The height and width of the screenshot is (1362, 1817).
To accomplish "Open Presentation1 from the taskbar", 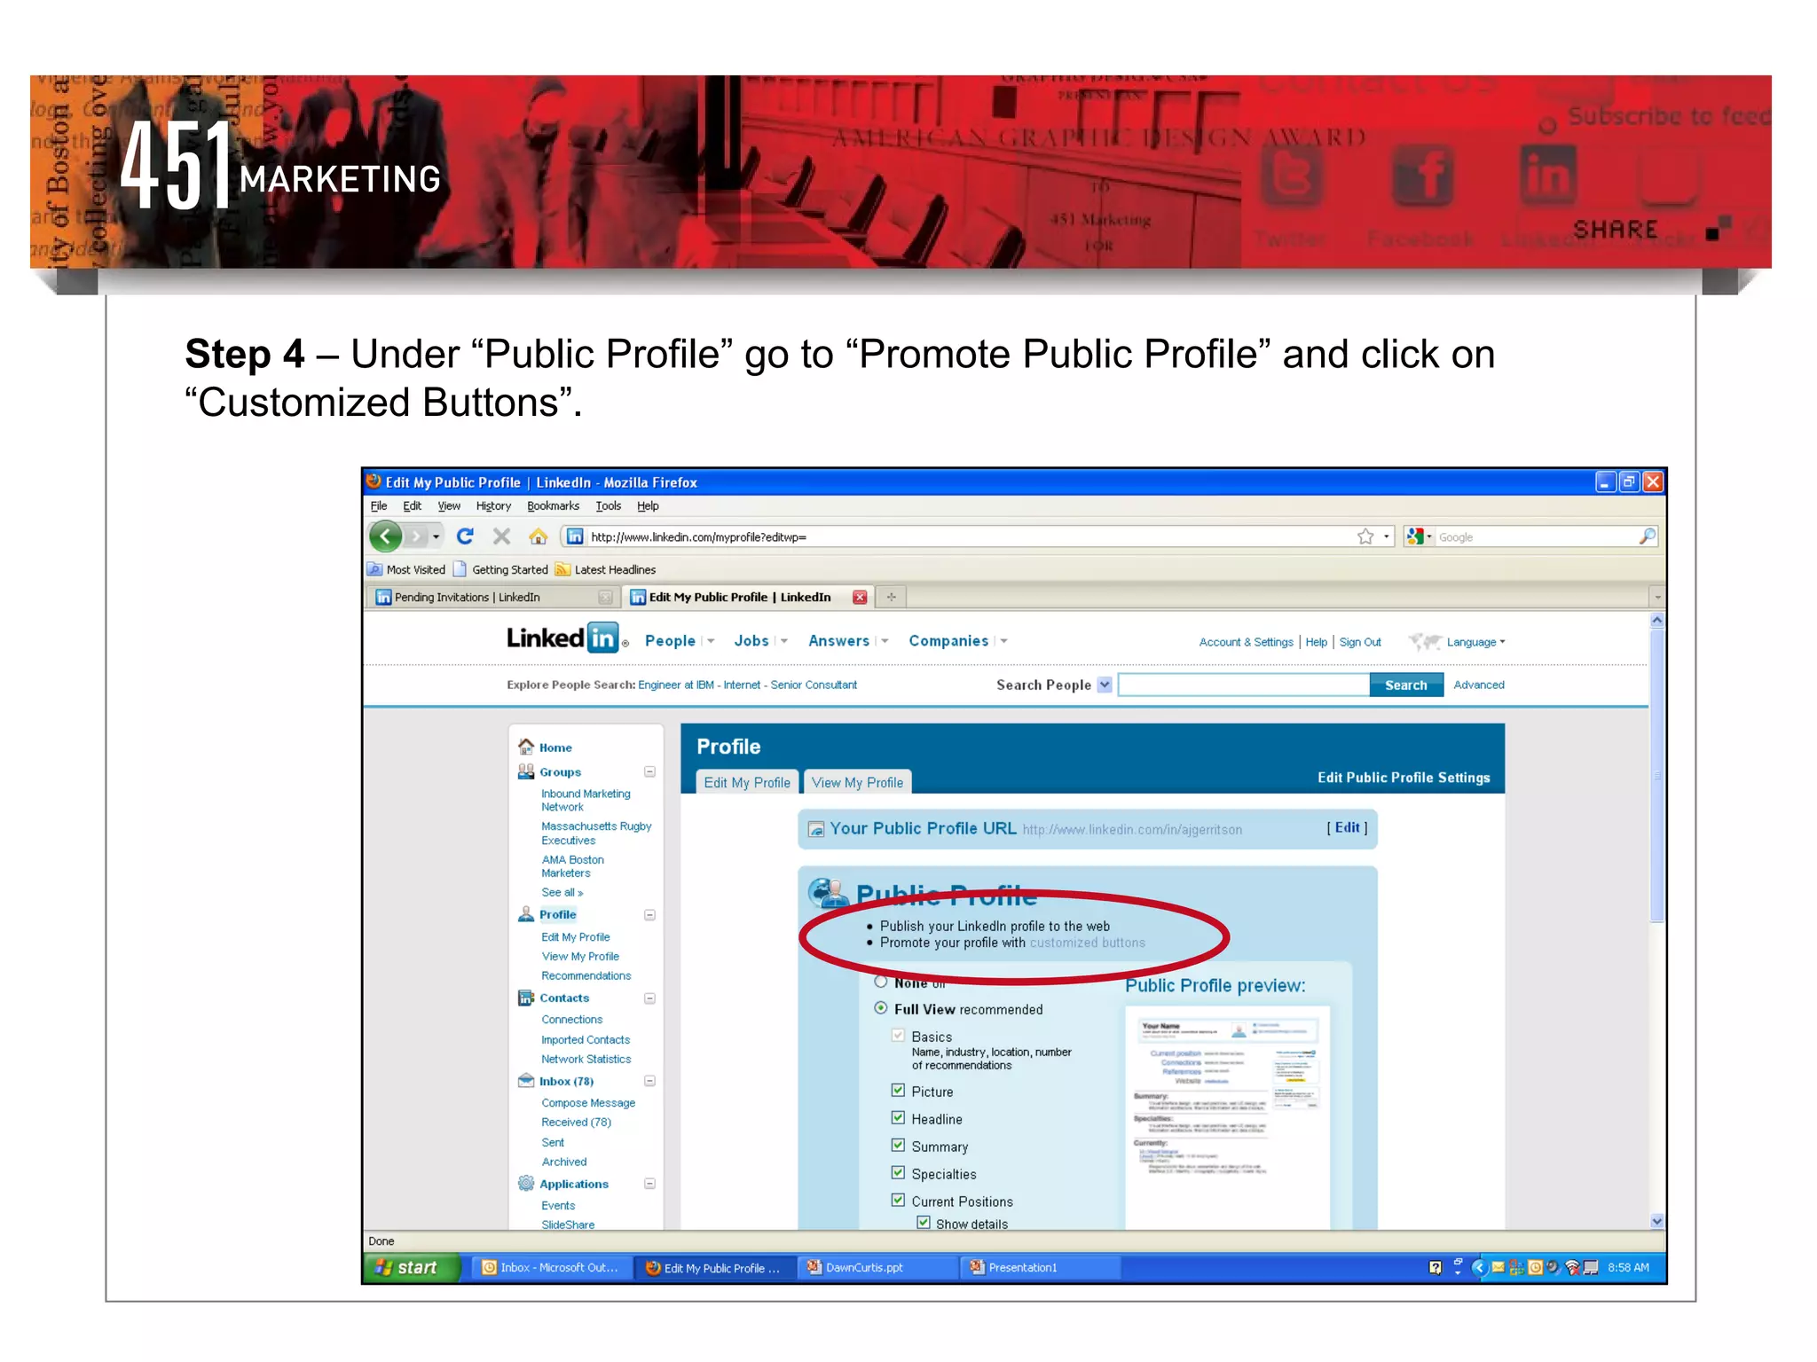I will pyautogui.click(x=1039, y=1267).
